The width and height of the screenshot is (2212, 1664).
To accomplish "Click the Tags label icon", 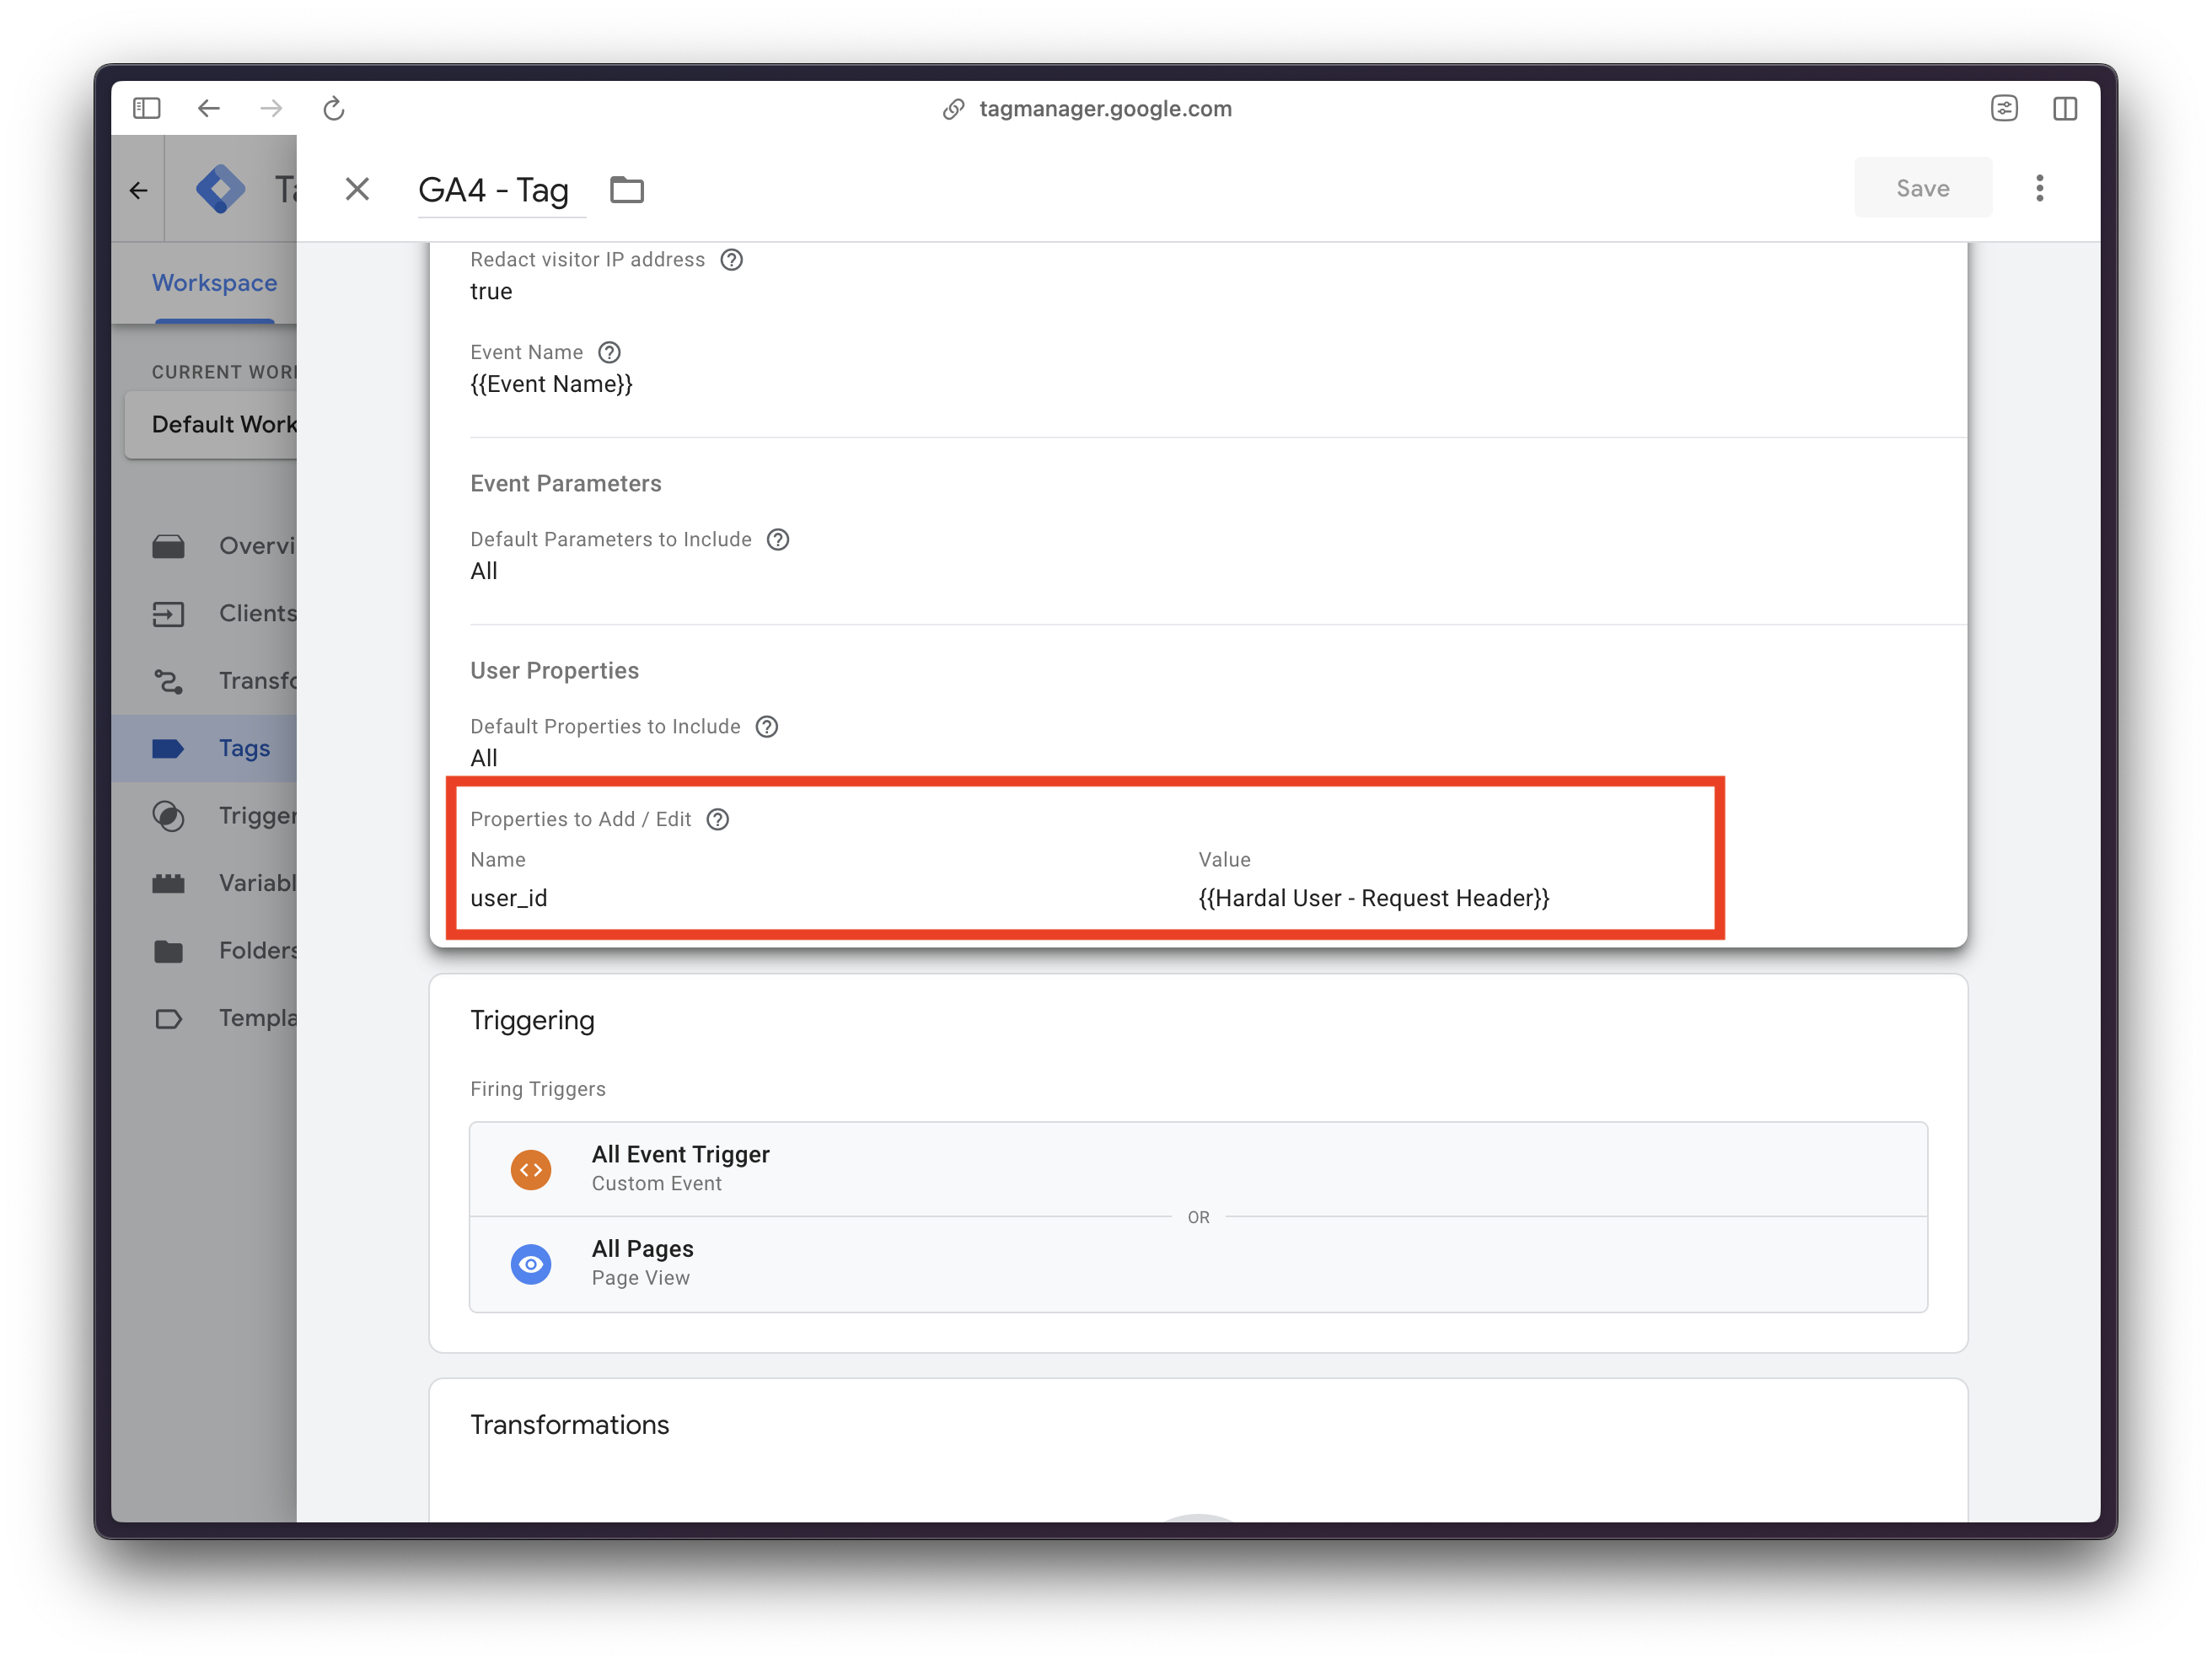I will (x=168, y=748).
